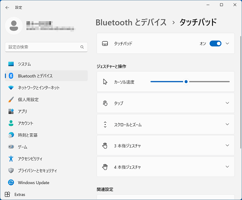Click the アカウント person icon
The width and height of the screenshot is (242, 200).
[11, 123]
